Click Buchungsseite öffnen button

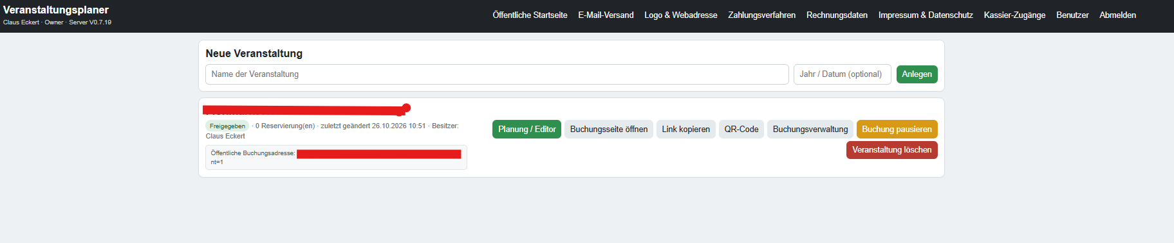[x=609, y=129]
